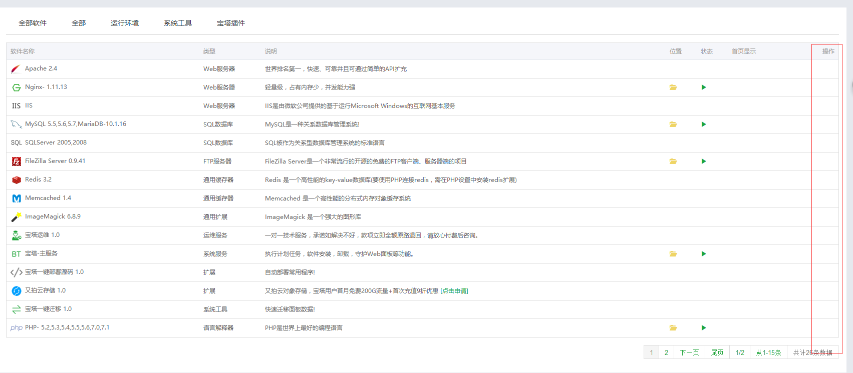The width and height of the screenshot is (853, 373).
Task: Open Nginx install folder location
Action: pyautogui.click(x=673, y=87)
